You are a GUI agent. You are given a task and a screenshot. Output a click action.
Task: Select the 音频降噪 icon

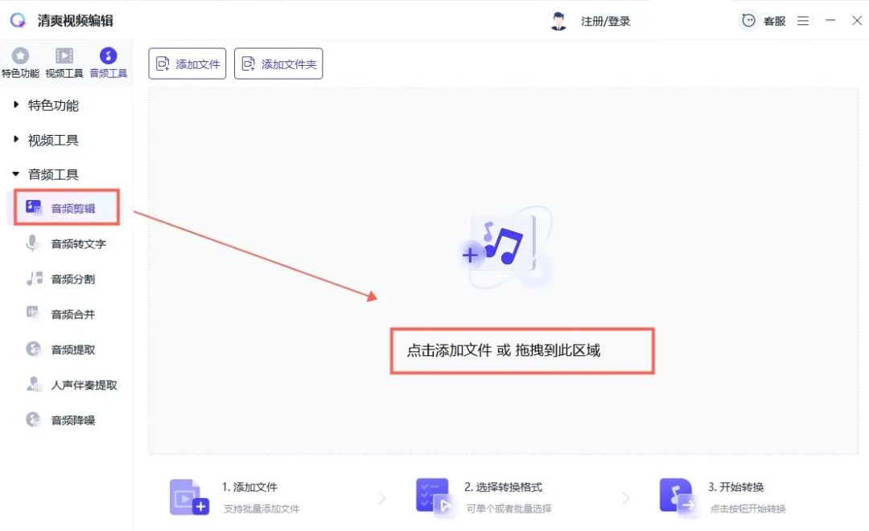point(33,419)
